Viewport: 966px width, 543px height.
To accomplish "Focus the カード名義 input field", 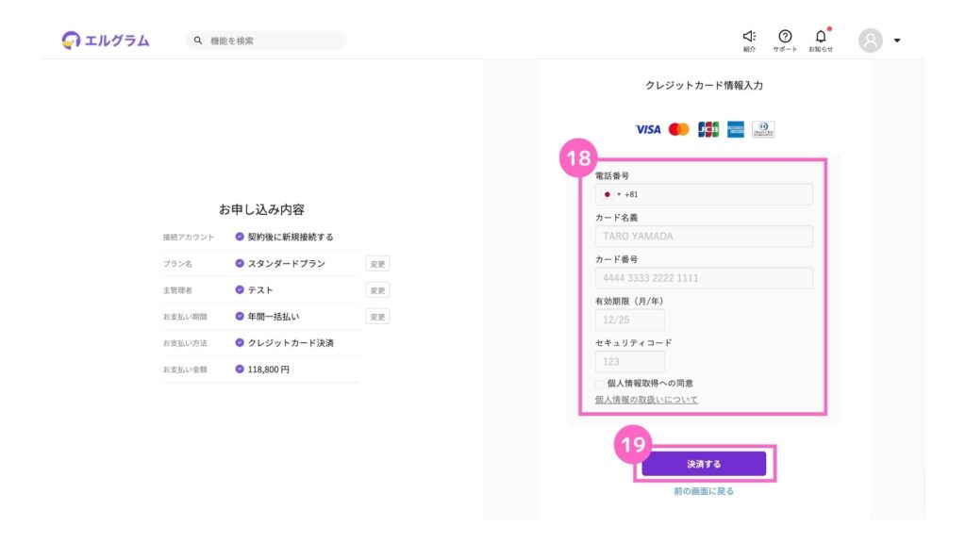I will (704, 237).
